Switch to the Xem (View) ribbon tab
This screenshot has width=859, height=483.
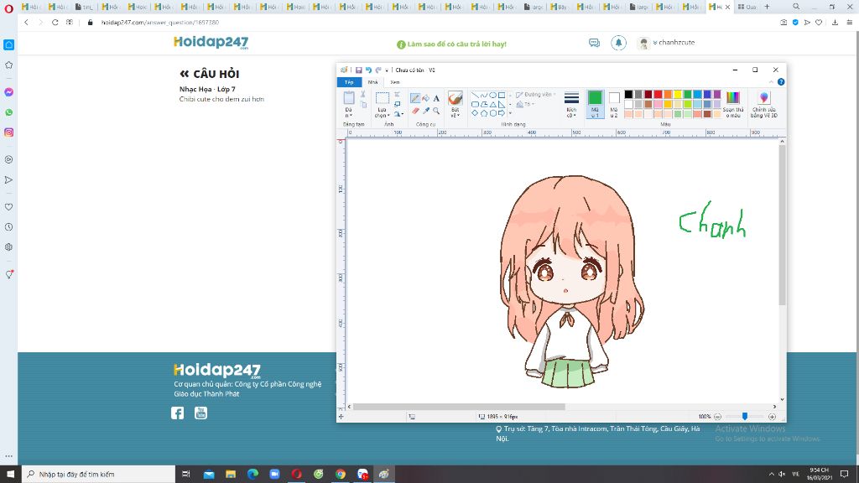[395, 82]
